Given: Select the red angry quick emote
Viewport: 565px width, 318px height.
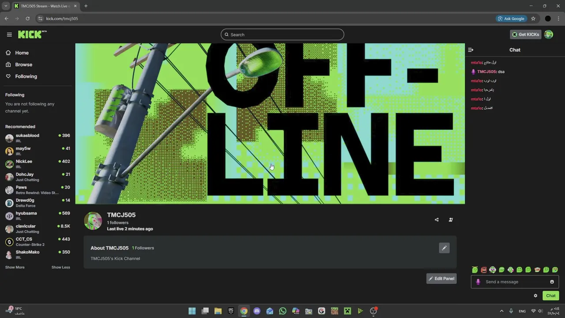Looking at the screenshot, I should pyautogui.click(x=484, y=269).
